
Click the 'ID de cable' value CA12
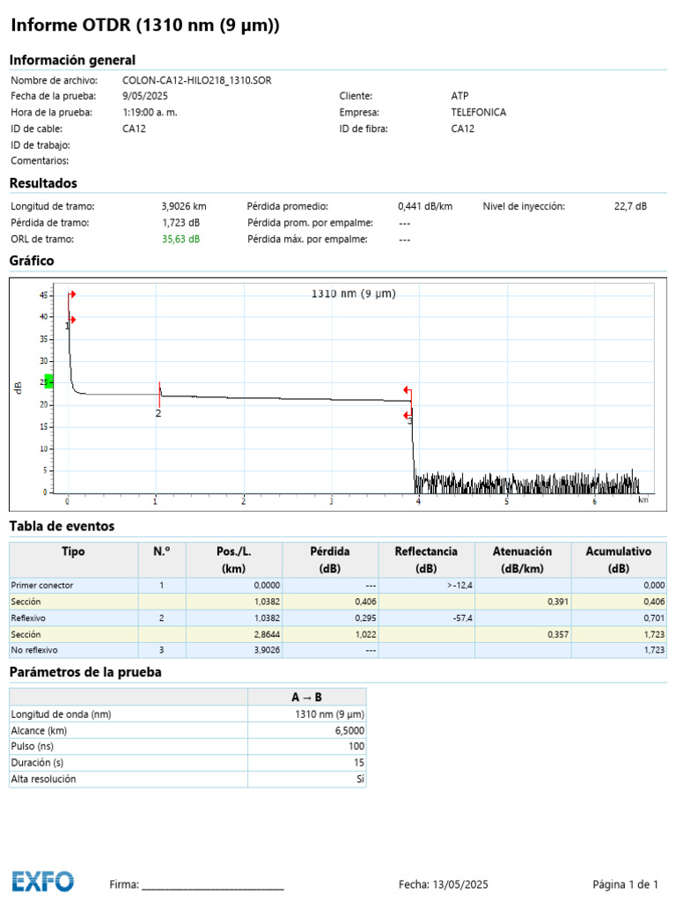(134, 129)
